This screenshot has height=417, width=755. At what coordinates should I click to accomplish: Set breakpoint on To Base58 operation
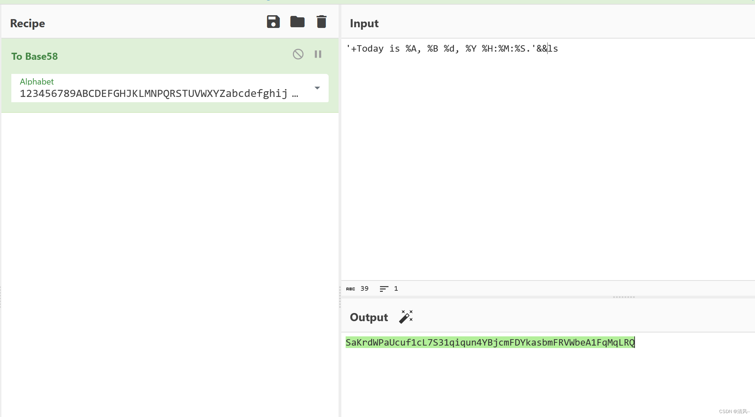(x=318, y=54)
